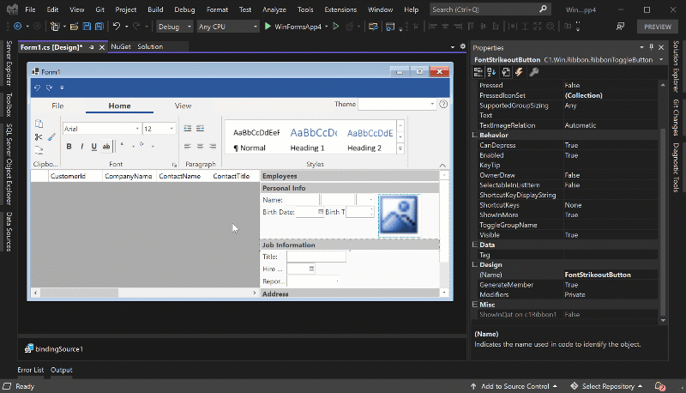Toggle Underline formatting in the ribbon

click(93, 147)
